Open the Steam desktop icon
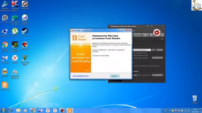 coord(25,32)
